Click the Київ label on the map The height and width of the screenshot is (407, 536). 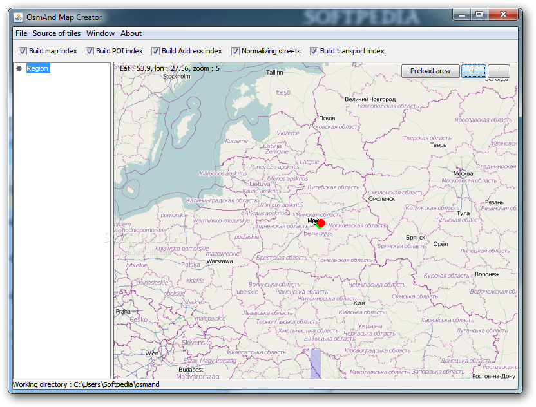[359, 303]
